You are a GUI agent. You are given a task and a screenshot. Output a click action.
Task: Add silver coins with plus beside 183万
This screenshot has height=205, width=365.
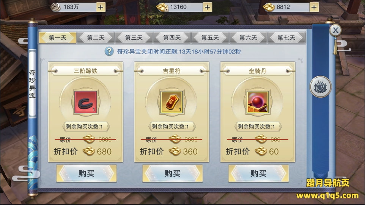pyautogui.click(x=101, y=7)
